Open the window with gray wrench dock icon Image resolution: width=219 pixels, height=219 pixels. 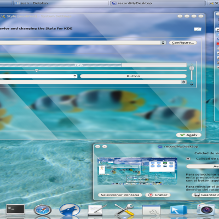(151, 210)
